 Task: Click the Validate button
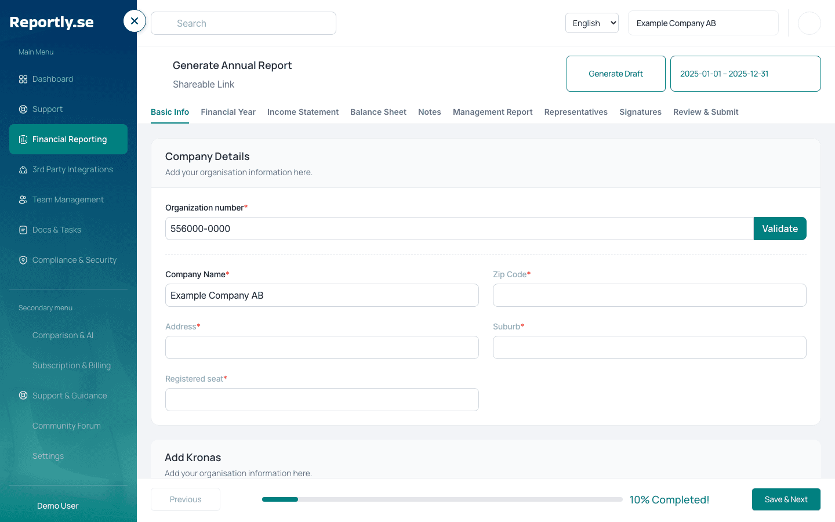click(780, 229)
